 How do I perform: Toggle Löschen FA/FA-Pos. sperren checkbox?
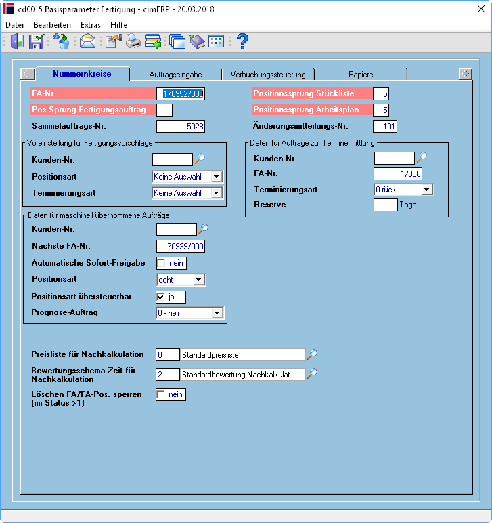[x=161, y=394]
